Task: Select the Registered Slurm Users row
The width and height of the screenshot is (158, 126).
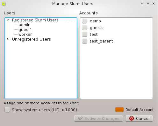Action: [x=35, y=20]
